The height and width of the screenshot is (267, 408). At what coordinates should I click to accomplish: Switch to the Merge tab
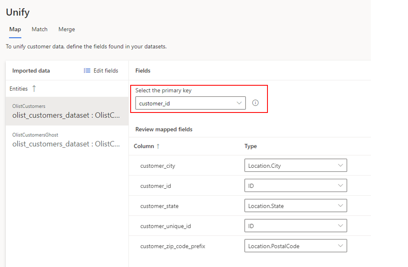tap(67, 29)
